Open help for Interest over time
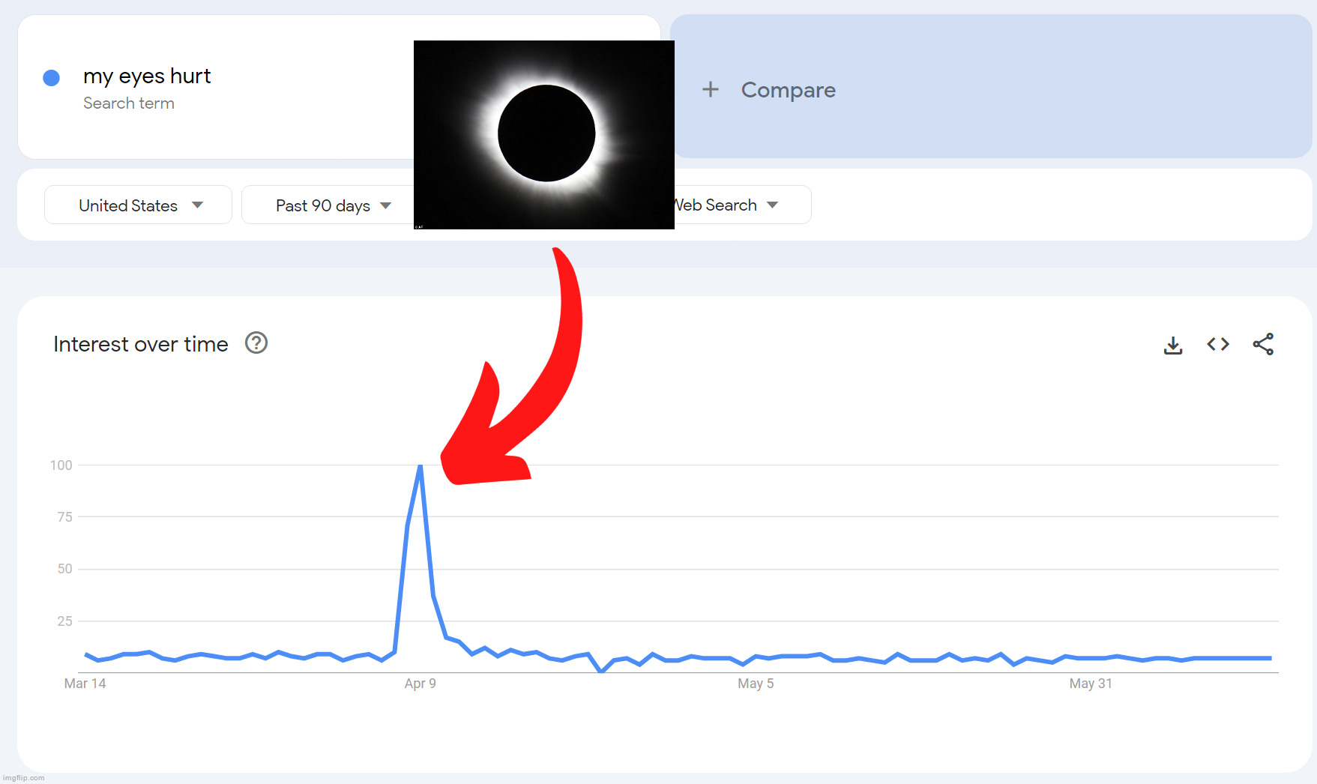This screenshot has height=784, width=1317. click(256, 343)
